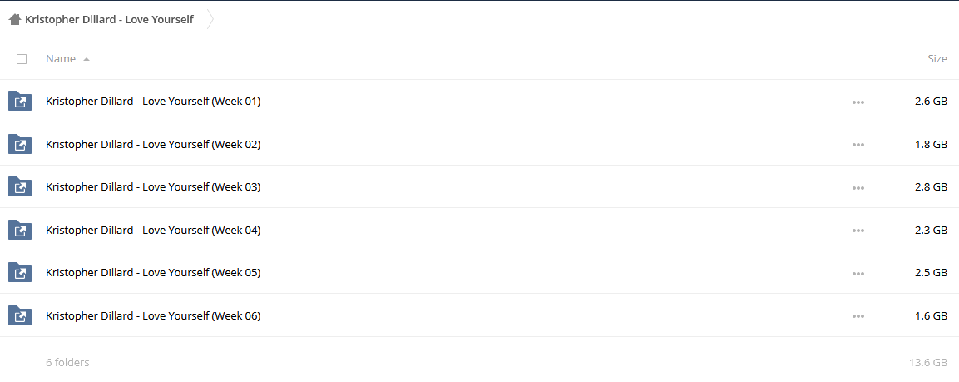
Task: Open Week 01 shared folder icon
Action: 20,101
